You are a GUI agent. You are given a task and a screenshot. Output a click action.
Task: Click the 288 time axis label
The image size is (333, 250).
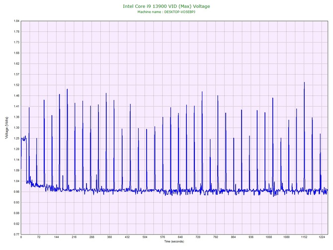[x=92, y=237]
